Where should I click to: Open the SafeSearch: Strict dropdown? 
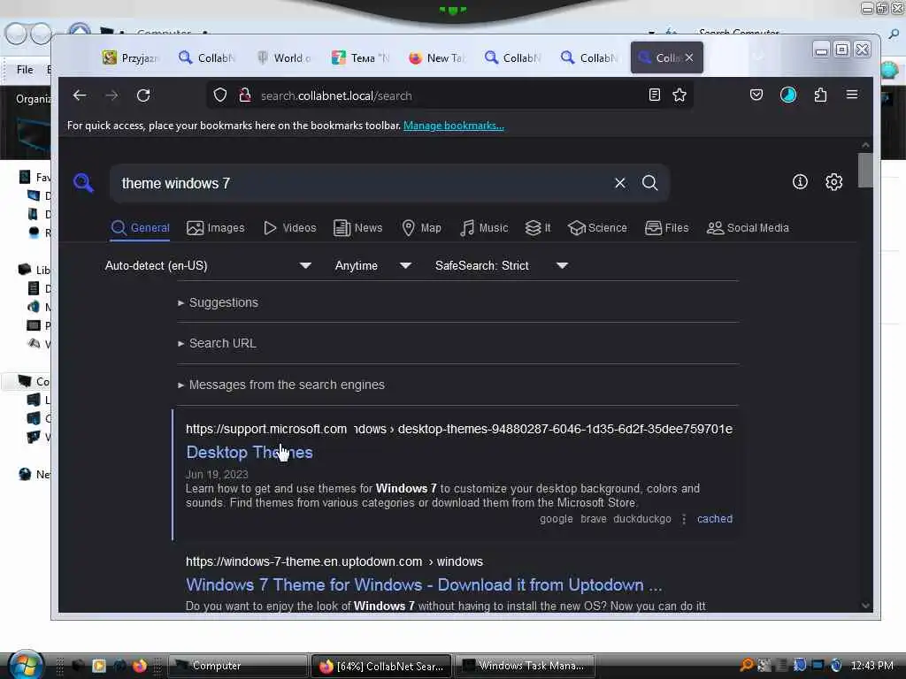[501, 265]
